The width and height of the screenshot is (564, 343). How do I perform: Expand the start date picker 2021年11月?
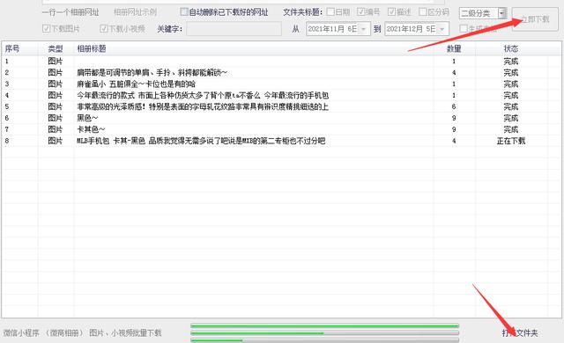(364, 29)
